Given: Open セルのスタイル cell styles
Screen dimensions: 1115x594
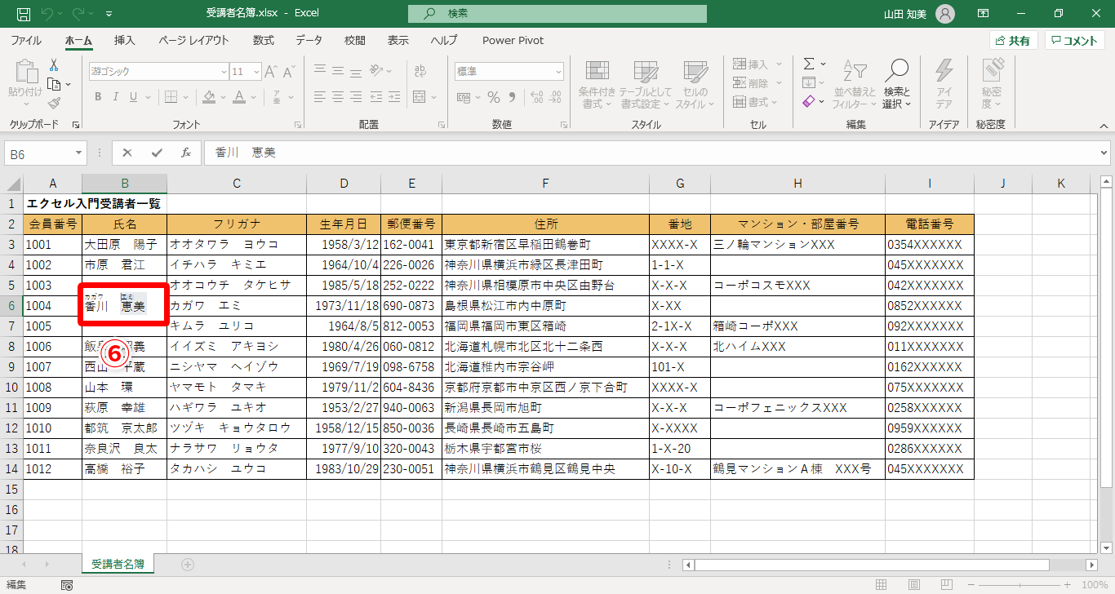Looking at the screenshot, I should click(695, 83).
